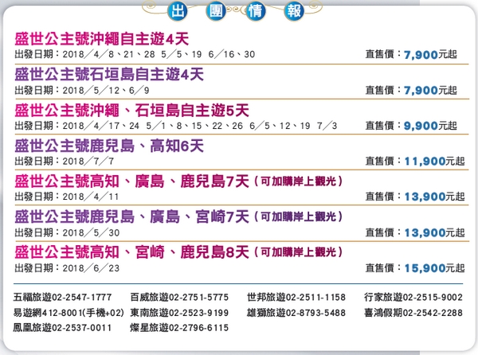The image size is (478, 355).
Task: Click departure date 2018/5/30
Action: (91, 232)
